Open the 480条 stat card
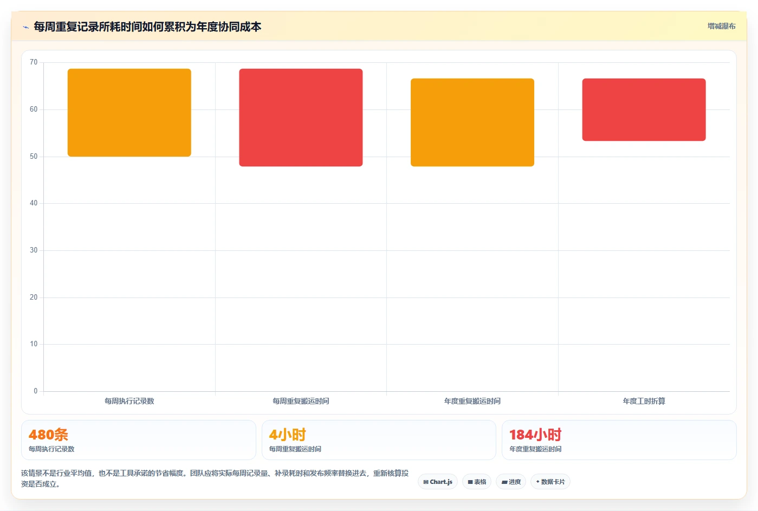The image size is (758, 511). [x=139, y=440]
